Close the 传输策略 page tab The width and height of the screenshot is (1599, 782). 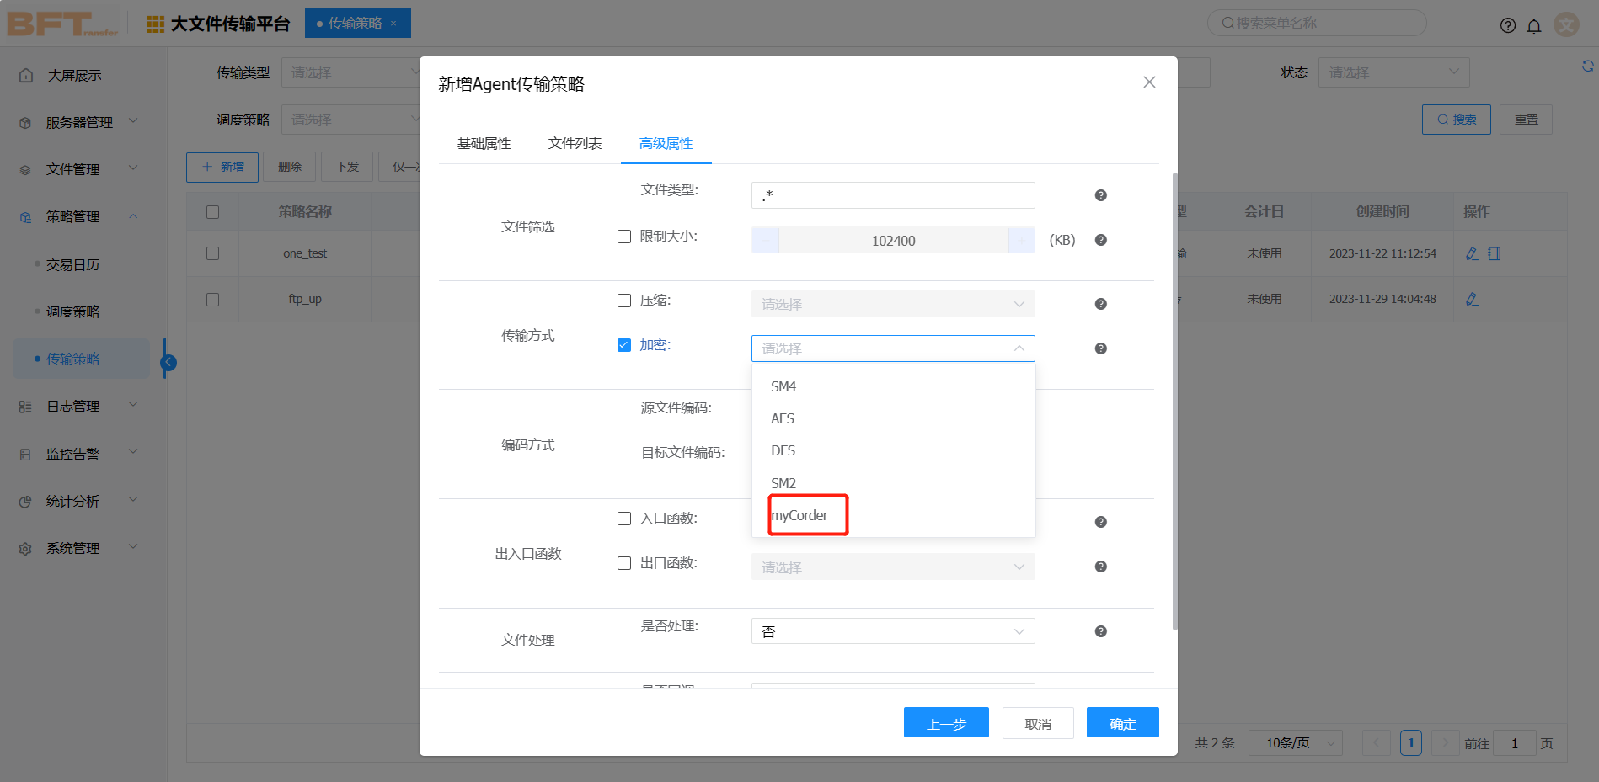point(393,24)
